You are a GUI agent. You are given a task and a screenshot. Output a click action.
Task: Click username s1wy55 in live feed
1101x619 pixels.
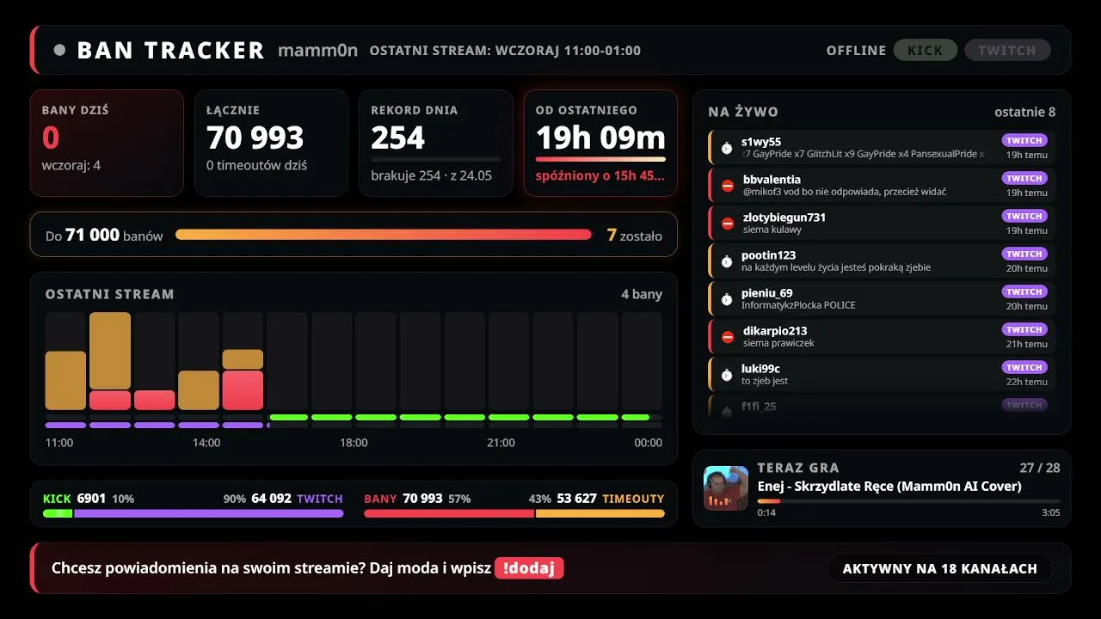tap(761, 142)
